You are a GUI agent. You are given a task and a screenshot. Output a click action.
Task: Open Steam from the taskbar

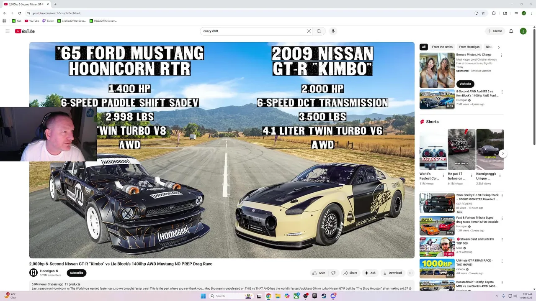tap(324, 296)
